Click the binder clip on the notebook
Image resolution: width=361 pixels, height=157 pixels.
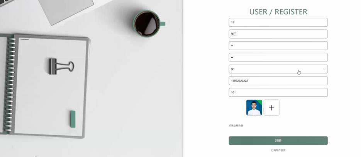(x=61, y=66)
